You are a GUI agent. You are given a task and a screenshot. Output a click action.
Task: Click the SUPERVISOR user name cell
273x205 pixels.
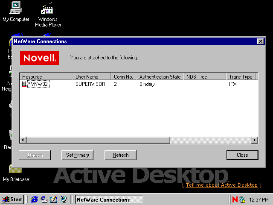click(90, 84)
